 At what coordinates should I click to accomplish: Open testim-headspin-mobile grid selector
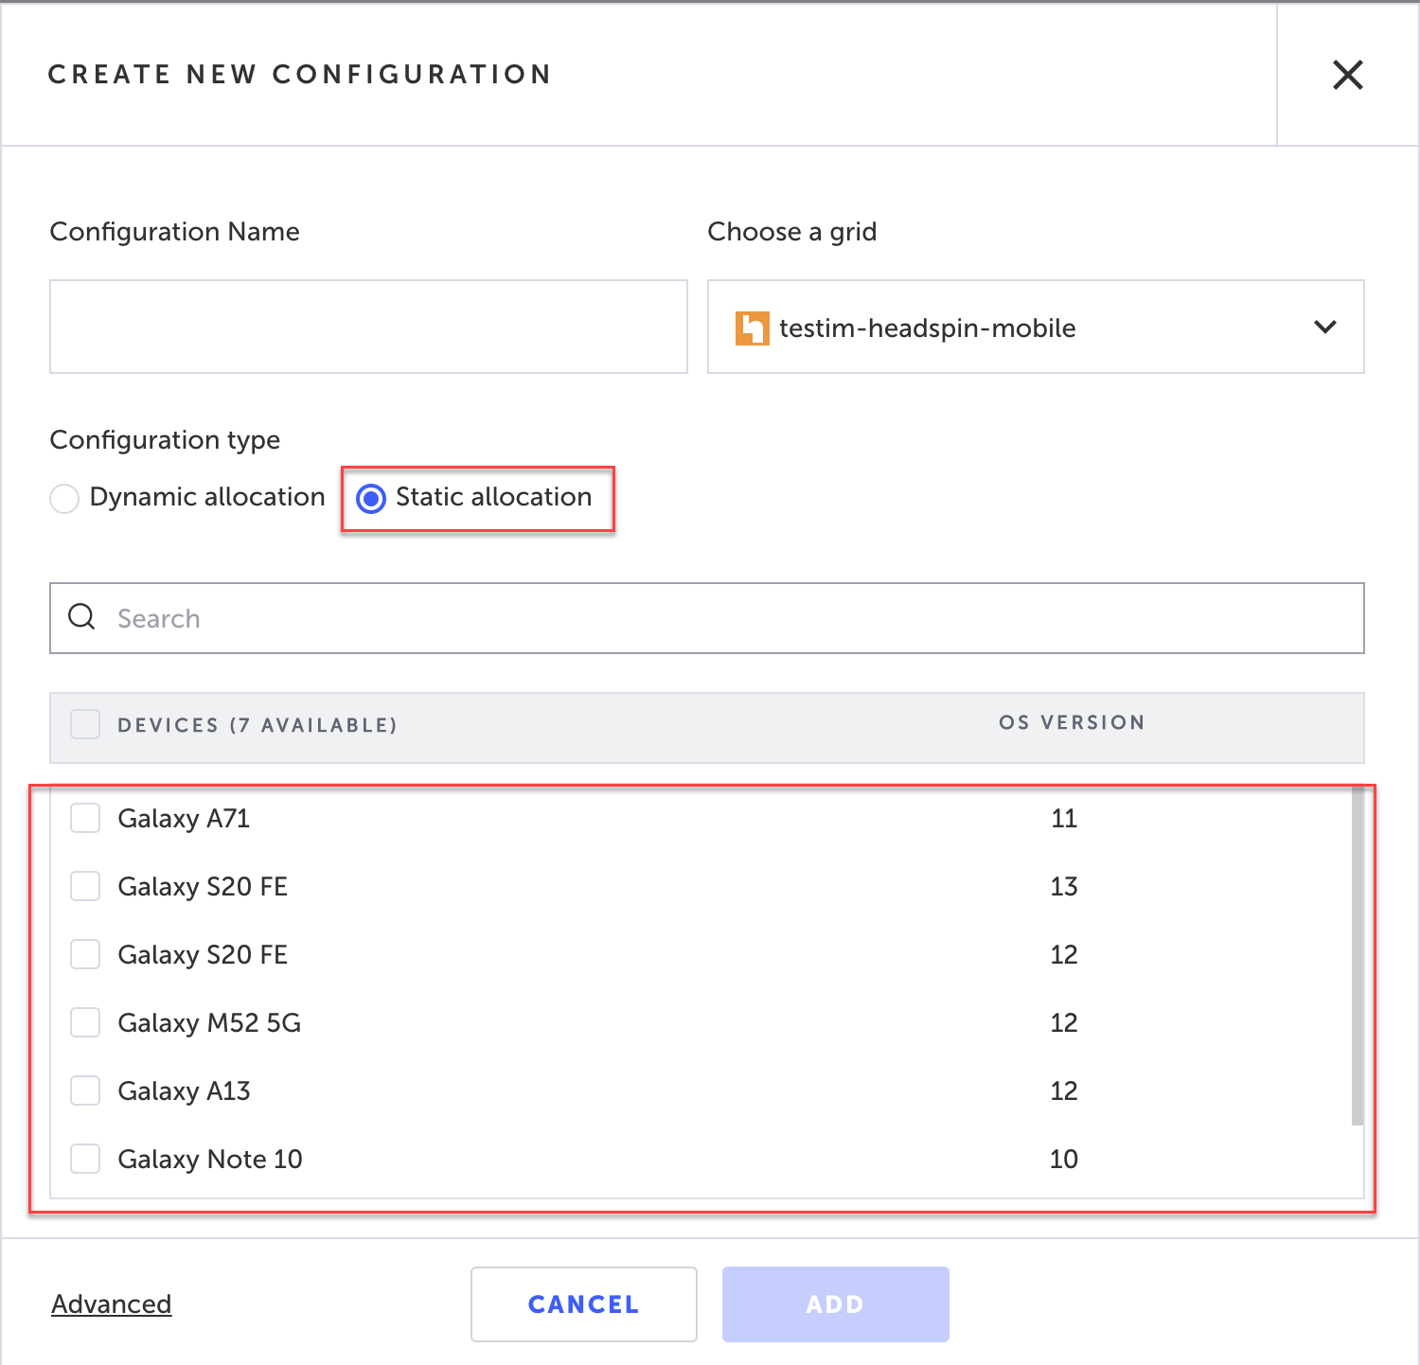(1034, 328)
